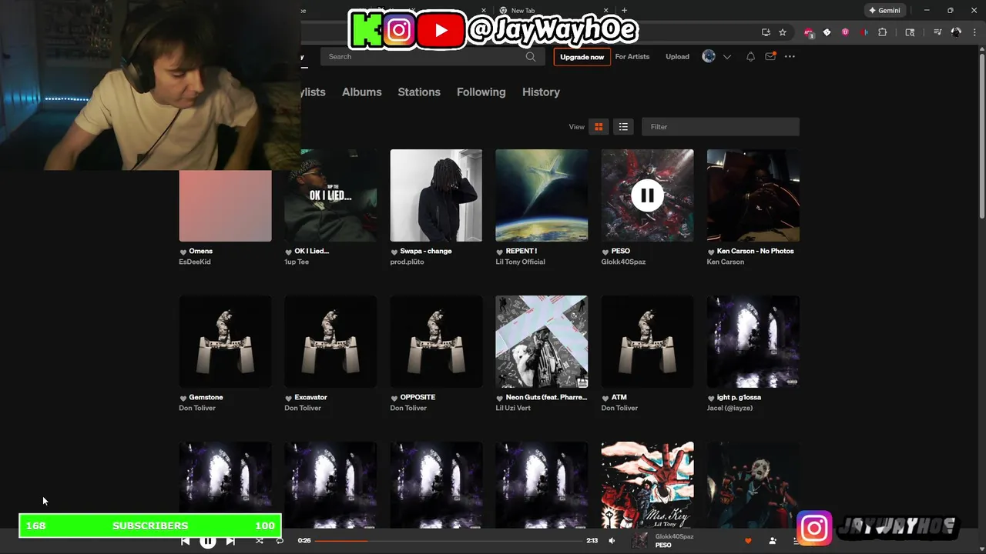Open Glokk40Spaz artist link under PESO card
This screenshot has width=986, height=554.
click(623, 262)
